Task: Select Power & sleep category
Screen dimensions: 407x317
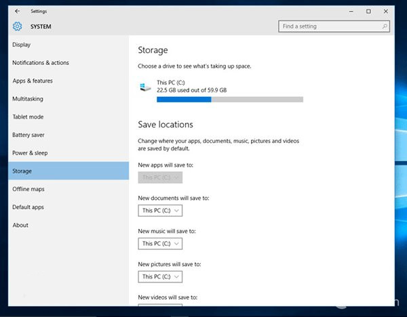Action: click(x=30, y=153)
